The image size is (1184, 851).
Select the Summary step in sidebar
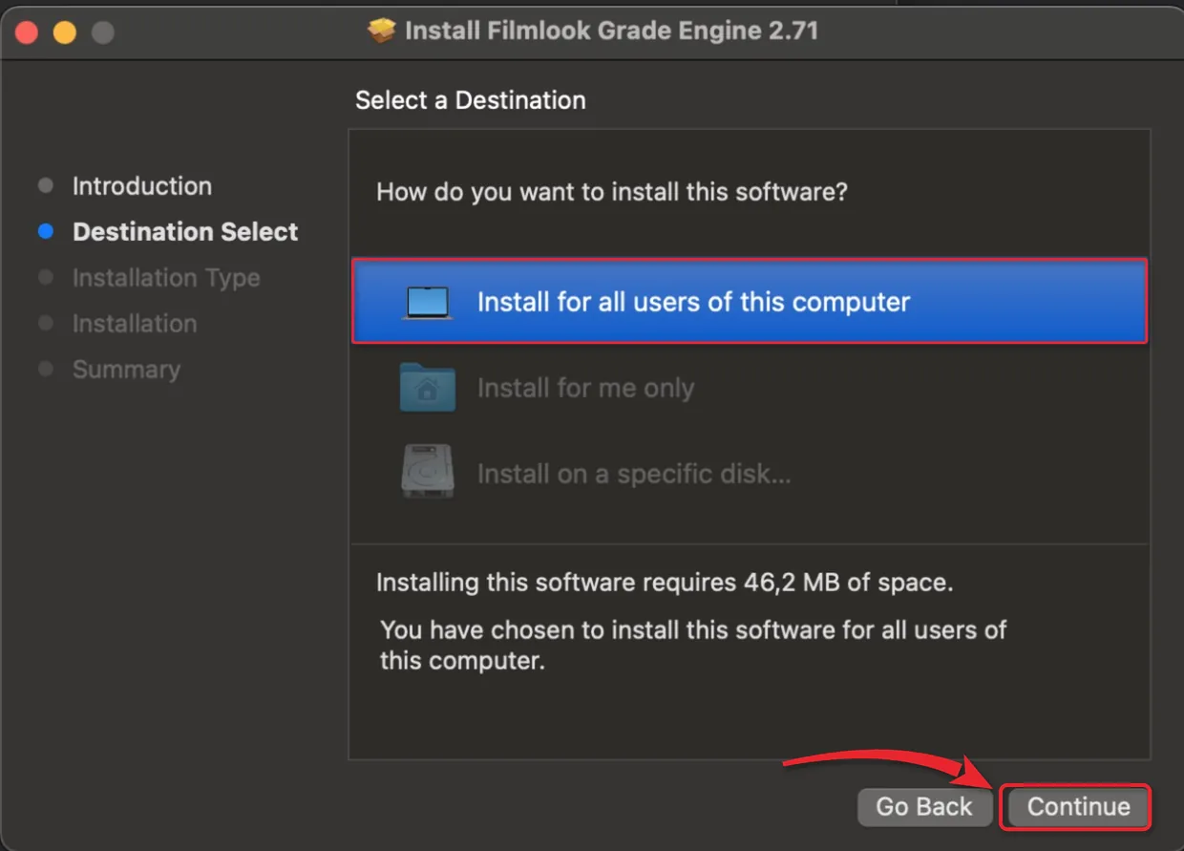click(x=126, y=370)
